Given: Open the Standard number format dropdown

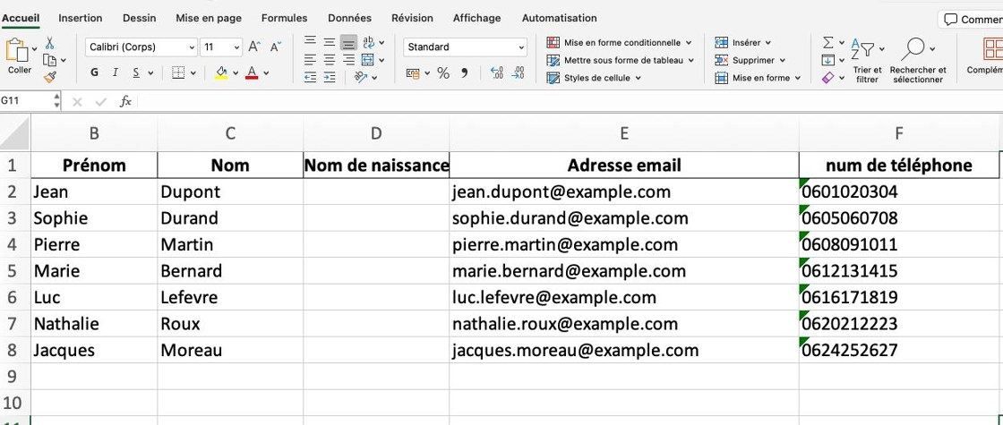Looking at the screenshot, I should click(x=465, y=47).
